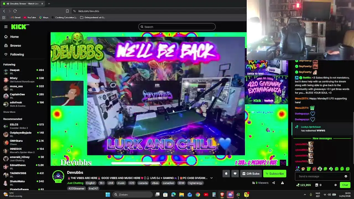Expand Following list with Show More
The width and height of the screenshot is (354, 199).
coord(9,112)
